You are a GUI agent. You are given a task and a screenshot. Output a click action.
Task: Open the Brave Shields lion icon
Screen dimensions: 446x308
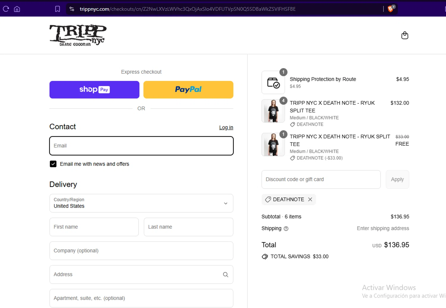391,9
